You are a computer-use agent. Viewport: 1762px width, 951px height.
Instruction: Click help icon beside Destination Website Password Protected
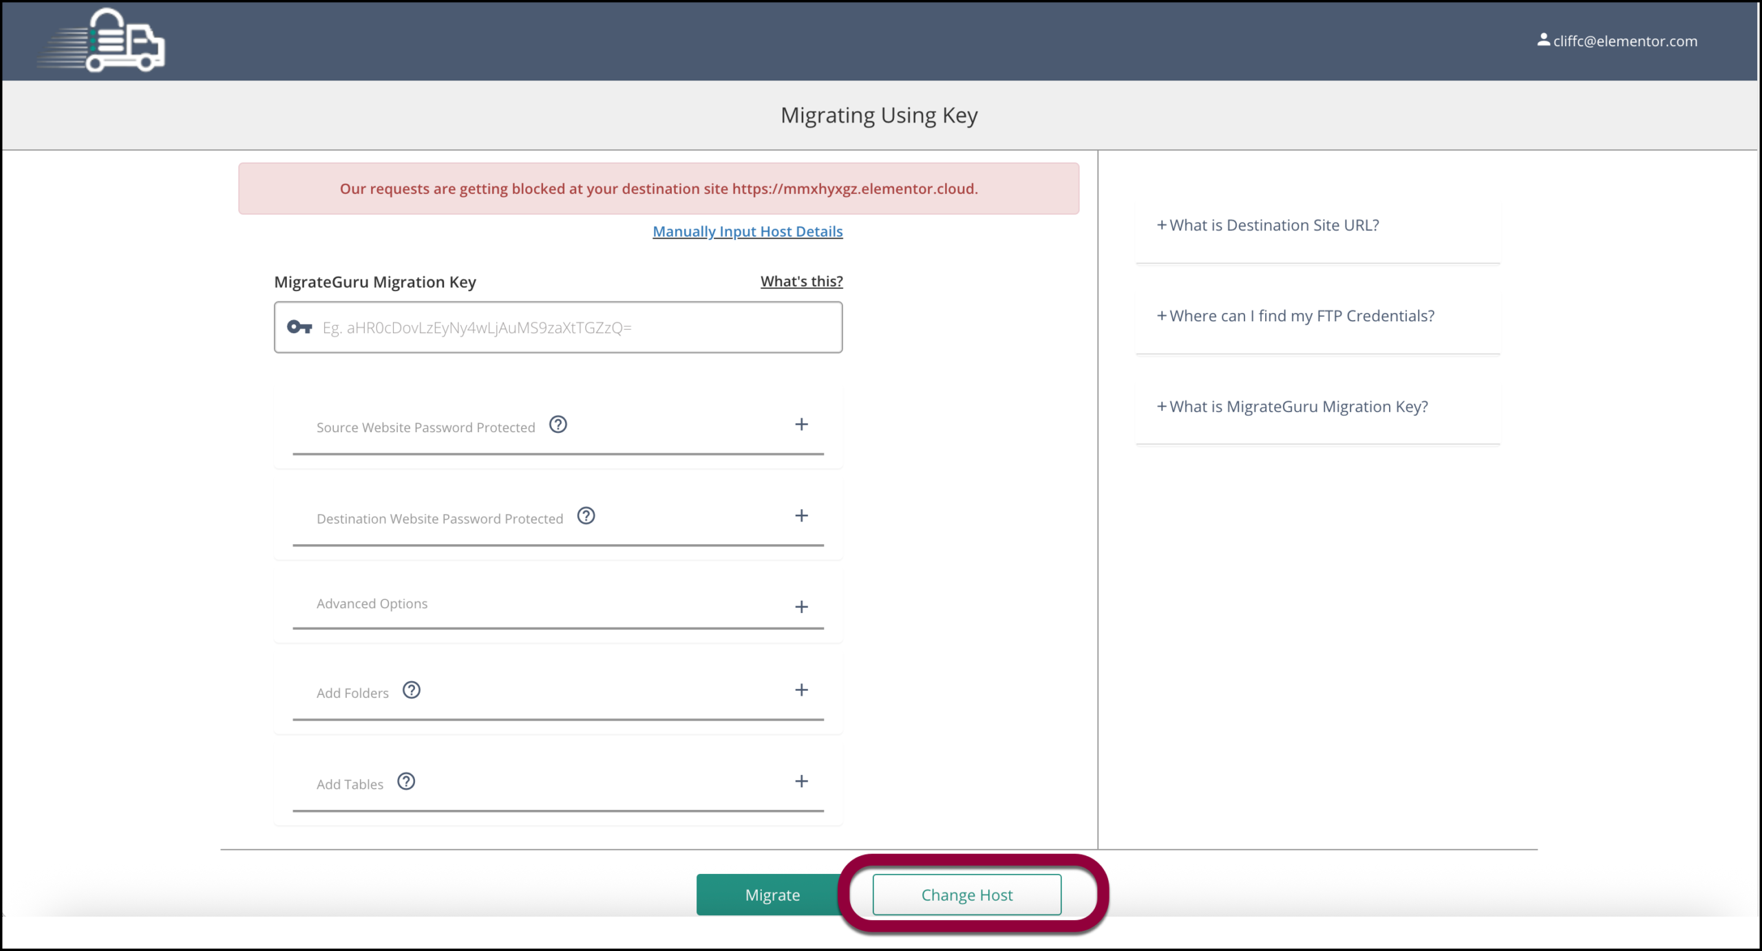586,515
